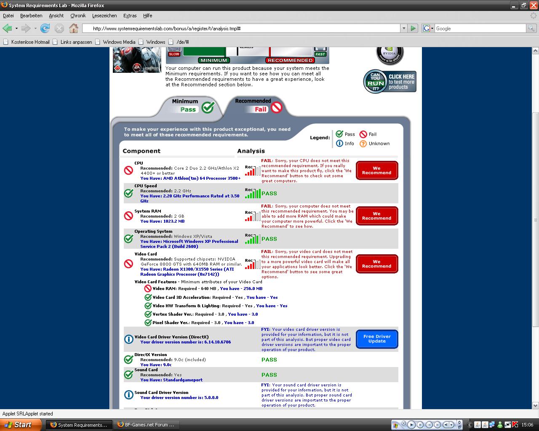Open the address bar history dropdown
Image resolution: width=539 pixels, height=431 pixels.
click(x=404, y=28)
